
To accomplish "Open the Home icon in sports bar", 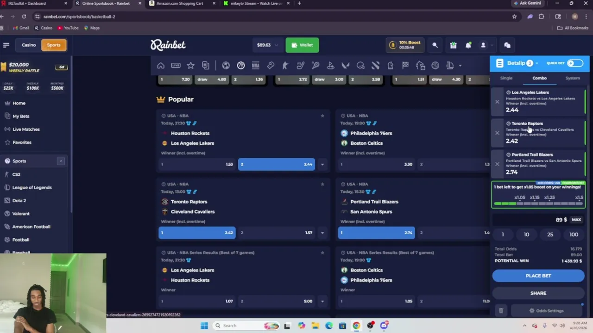I will 161,66.
